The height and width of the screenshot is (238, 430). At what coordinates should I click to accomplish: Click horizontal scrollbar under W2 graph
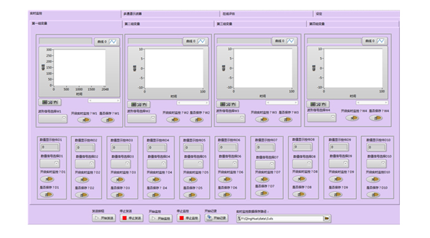pyautogui.click(x=193, y=102)
